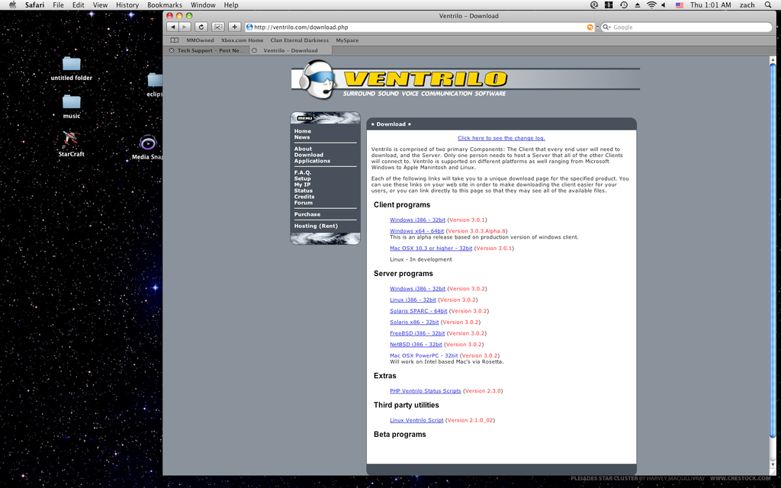Image resolution: width=781 pixels, height=488 pixels.
Task: Reload the page with the refresh button
Action: tap(201, 27)
